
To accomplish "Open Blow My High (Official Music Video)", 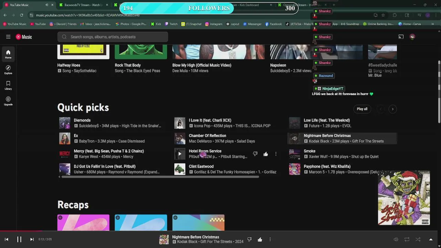I will (x=218, y=52).
